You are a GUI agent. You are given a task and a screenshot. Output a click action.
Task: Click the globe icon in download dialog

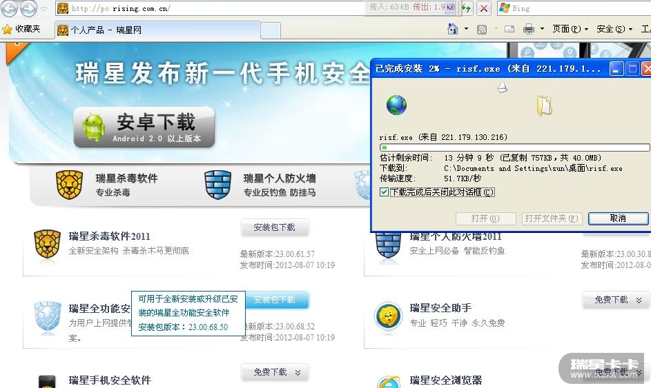[396, 105]
